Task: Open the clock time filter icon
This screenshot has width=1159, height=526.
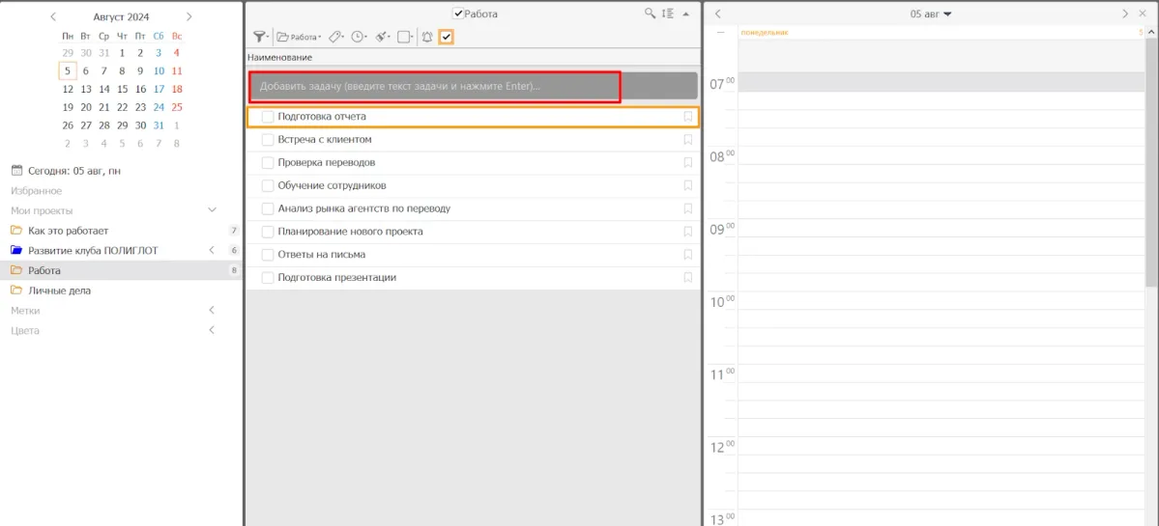Action: (359, 37)
